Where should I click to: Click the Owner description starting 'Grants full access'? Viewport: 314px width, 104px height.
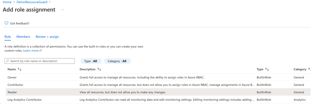pyautogui.click(x=142, y=77)
